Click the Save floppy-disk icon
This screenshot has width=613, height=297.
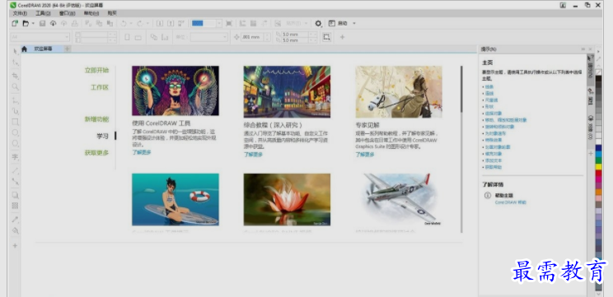point(43,23)
